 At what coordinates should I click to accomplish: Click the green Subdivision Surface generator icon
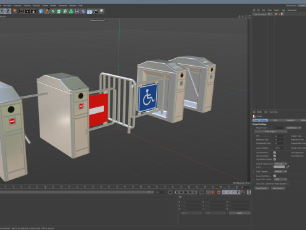(x=53, y=11)
